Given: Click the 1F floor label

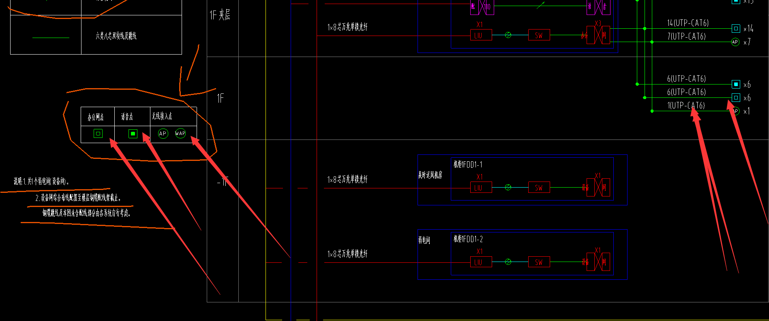Looking at the screenshot, I should click(x=220, y=98).
